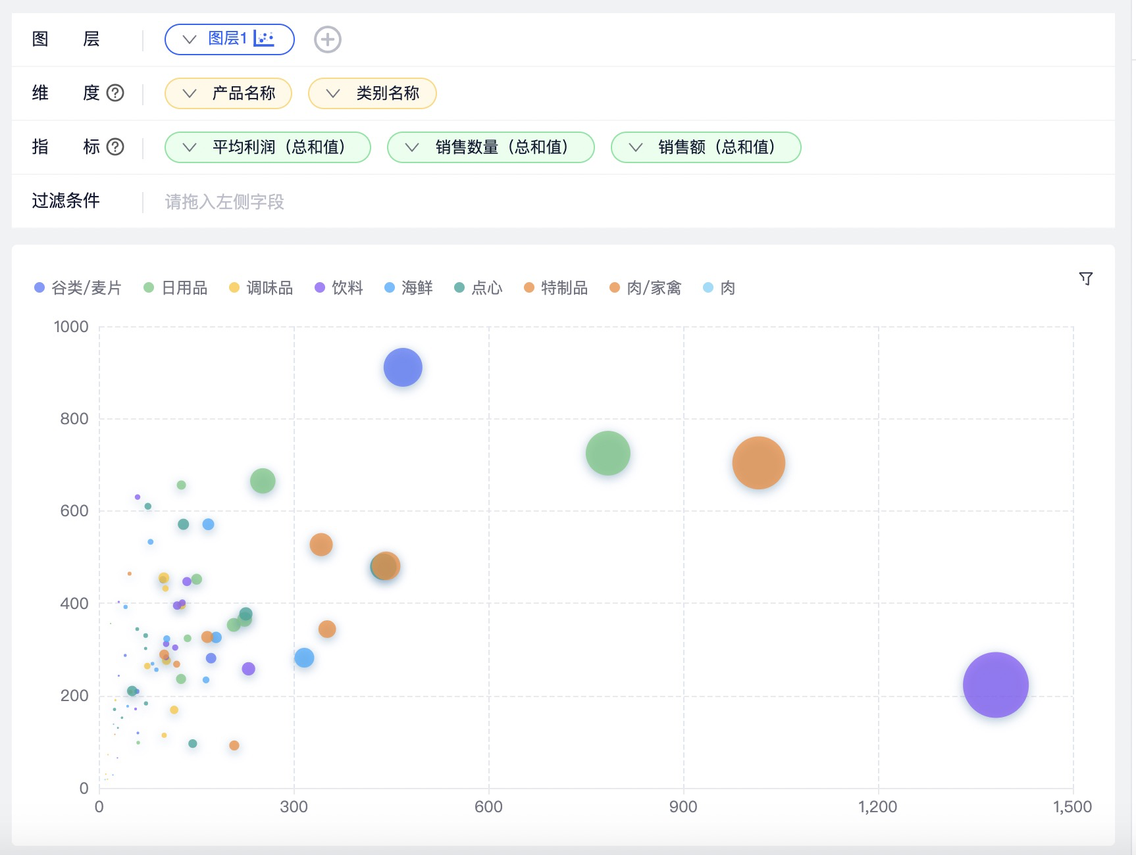This screenshot has width=1136, height=855.
Task: Toggle 日用品 legend item
Action: pyautogui.click(x=176, y=288)
